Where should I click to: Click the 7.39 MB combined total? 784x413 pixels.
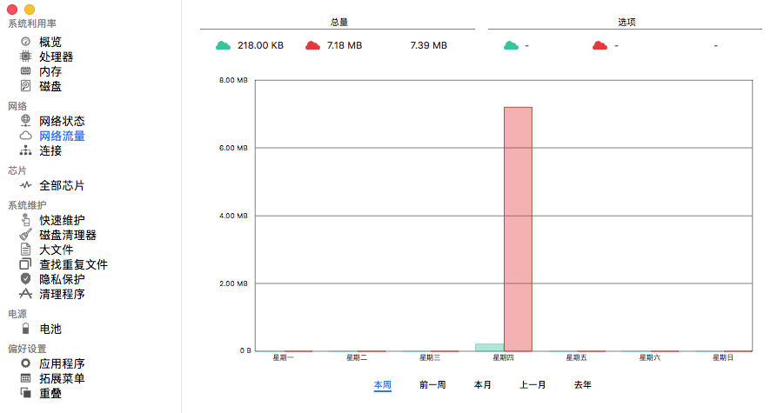coord(428,45)
